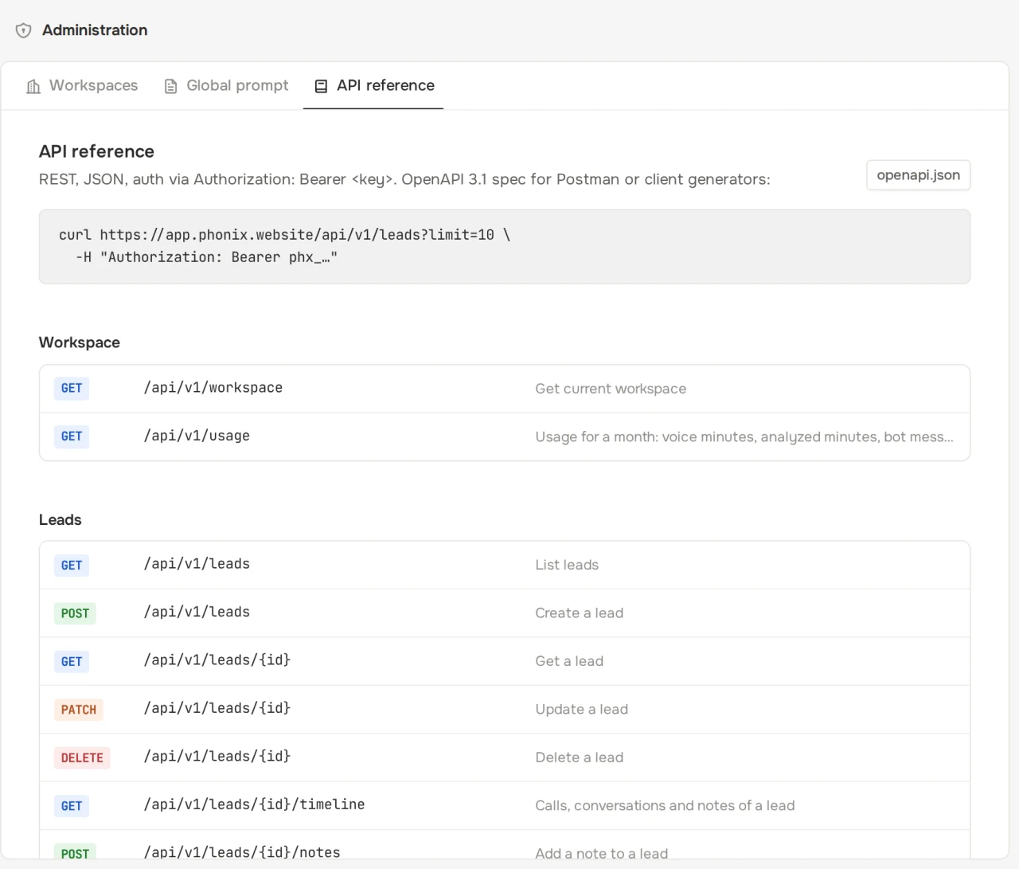Click the REST, JSON, auth description line
Image resolution: width=1019 pixels, height=869 pixels.
(x=404, y=179)
